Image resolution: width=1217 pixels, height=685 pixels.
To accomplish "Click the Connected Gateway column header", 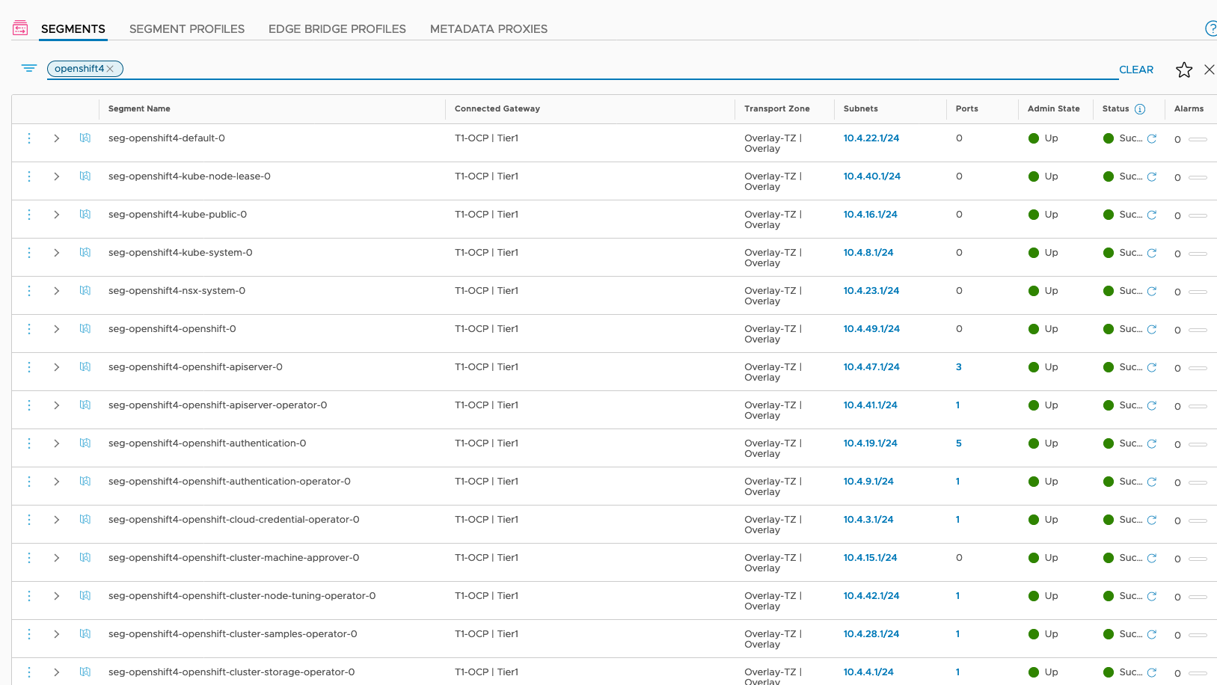I will (x=497, y=109).
